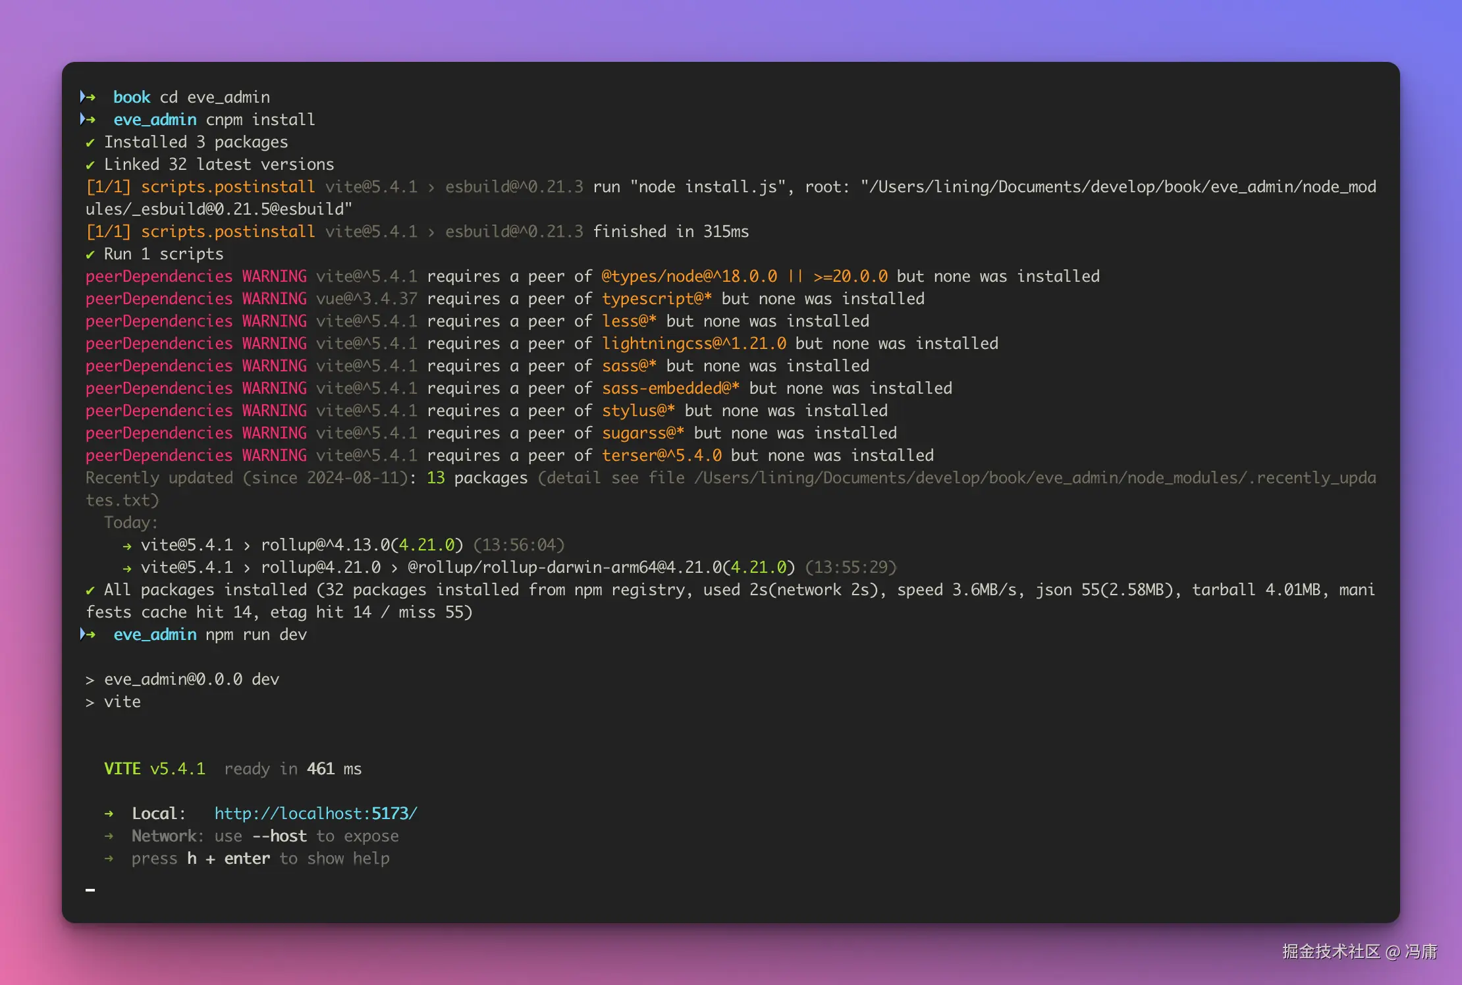This screenshot has height=985, width=1462.
Task: Click the 'Installed 3 packages' line
Action: (x=186, y=142)
